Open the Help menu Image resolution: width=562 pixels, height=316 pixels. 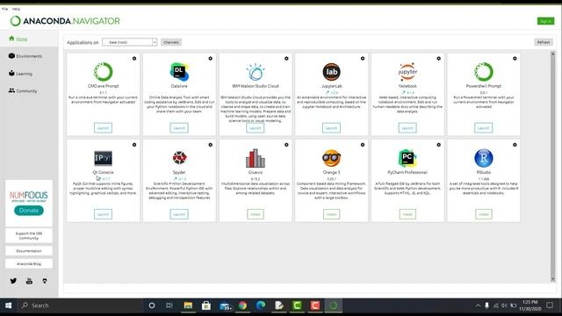[x=16, y=9]
